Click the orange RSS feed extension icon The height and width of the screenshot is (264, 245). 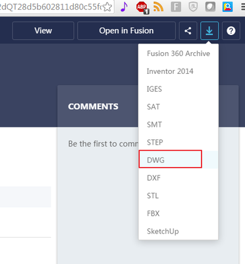click(158, 7)
